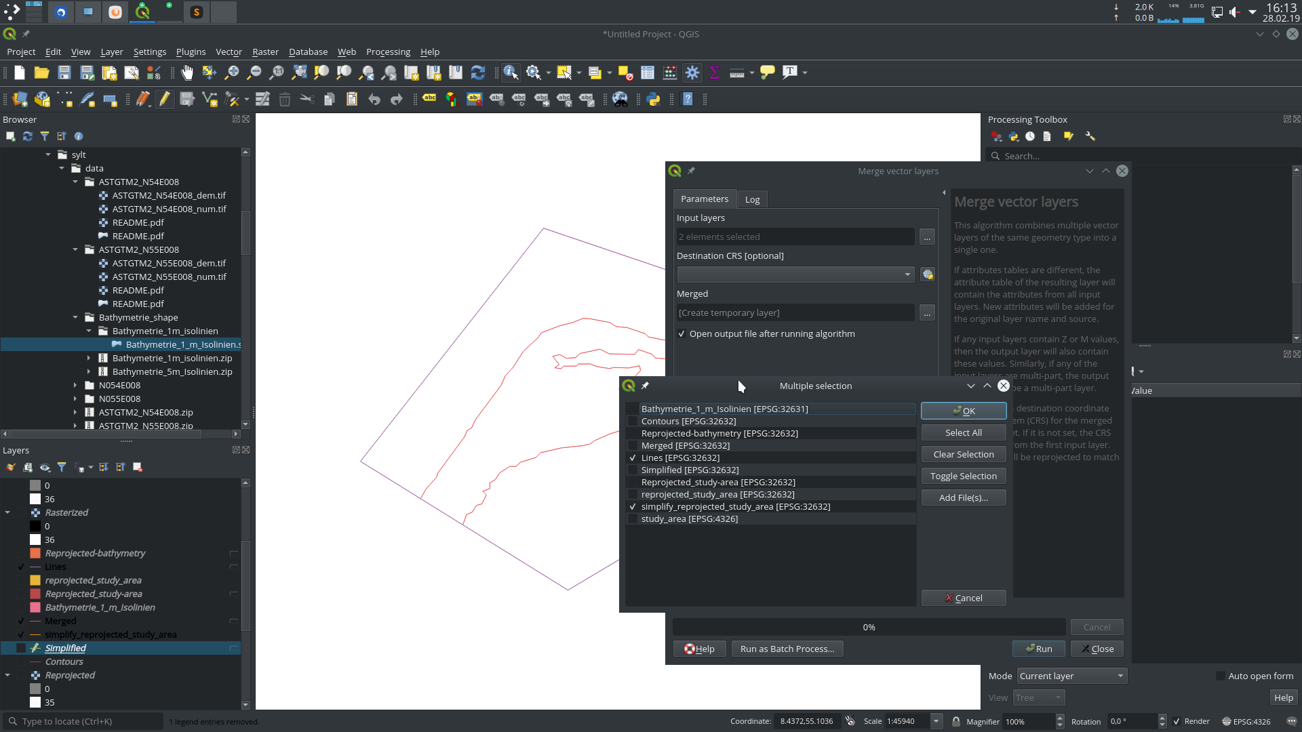1302x732 pixels.
Task: Toggle visibility of the Merged layer
Action: coord(20,621)
